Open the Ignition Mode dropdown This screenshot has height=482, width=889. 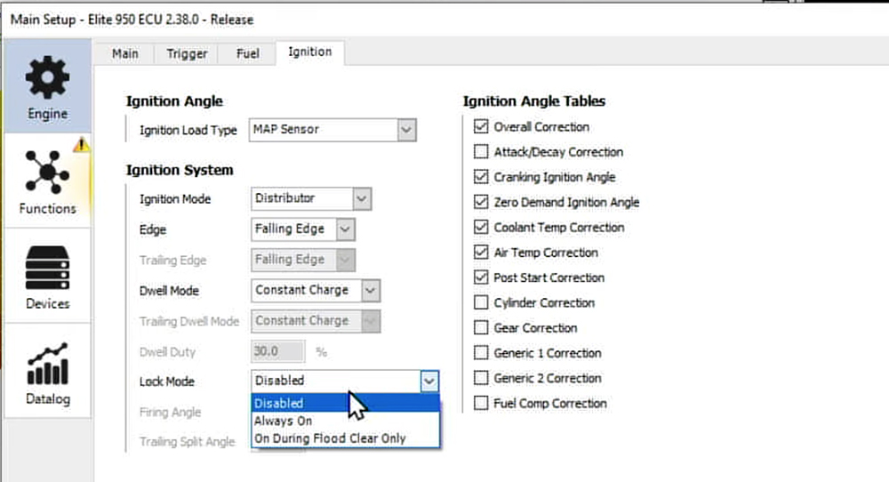[x=362, y=198]
